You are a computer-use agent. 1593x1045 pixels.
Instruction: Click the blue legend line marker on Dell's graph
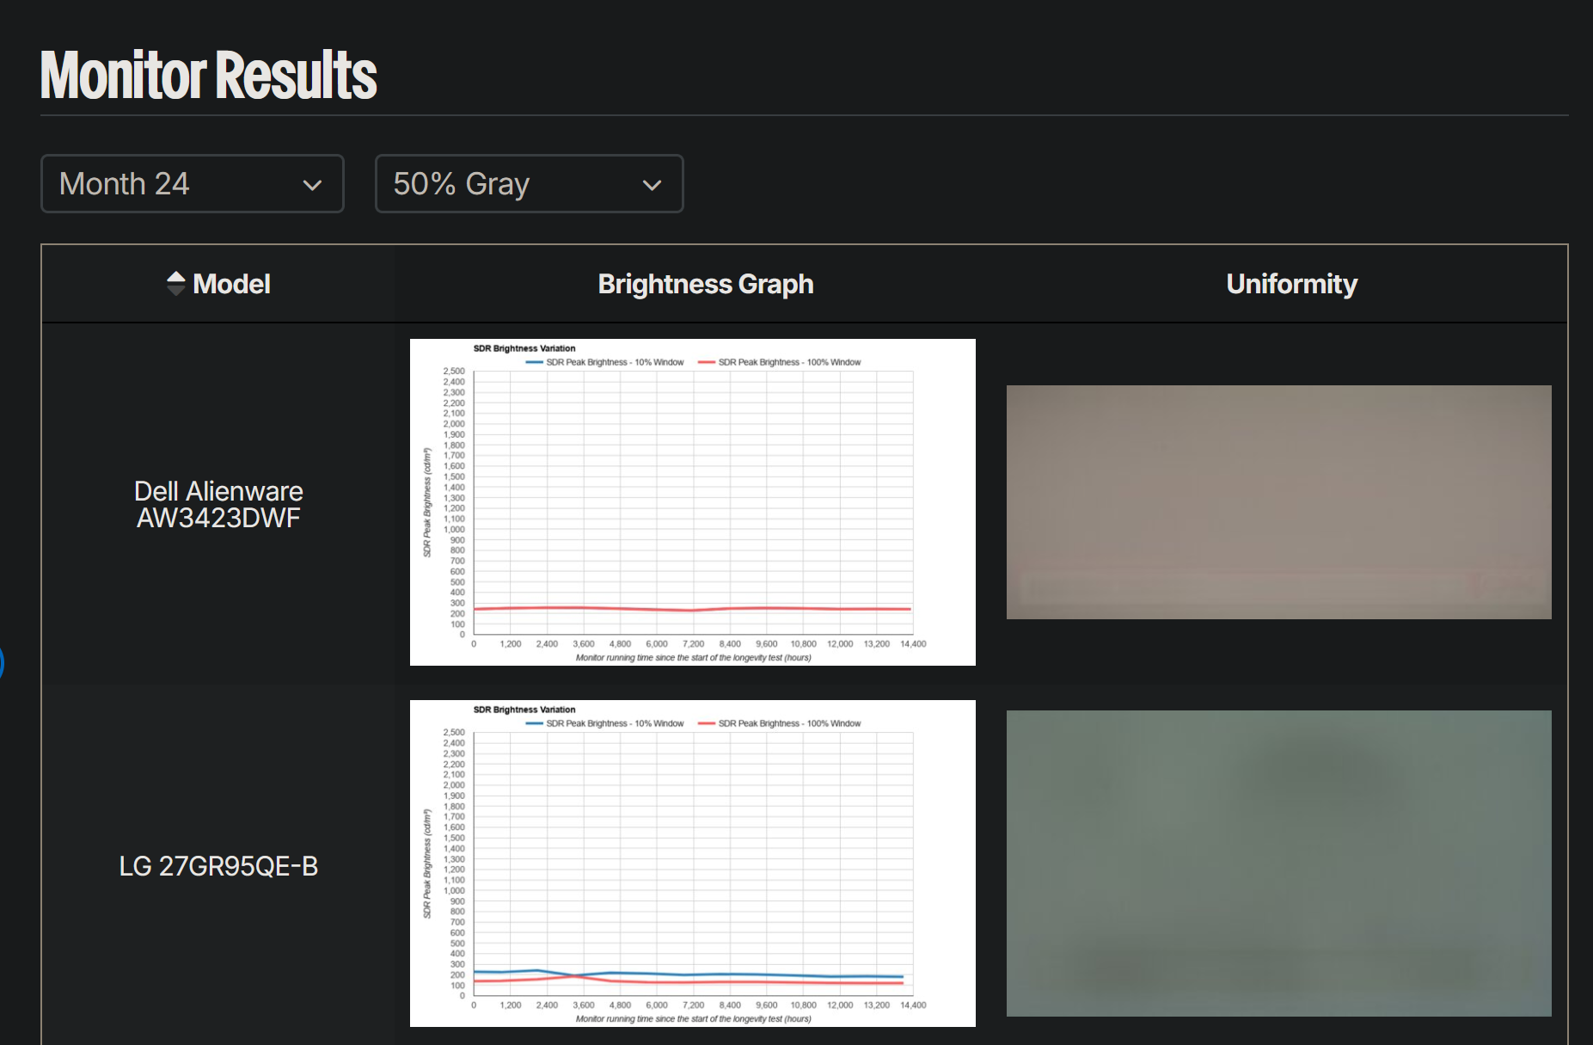(535, 362)
